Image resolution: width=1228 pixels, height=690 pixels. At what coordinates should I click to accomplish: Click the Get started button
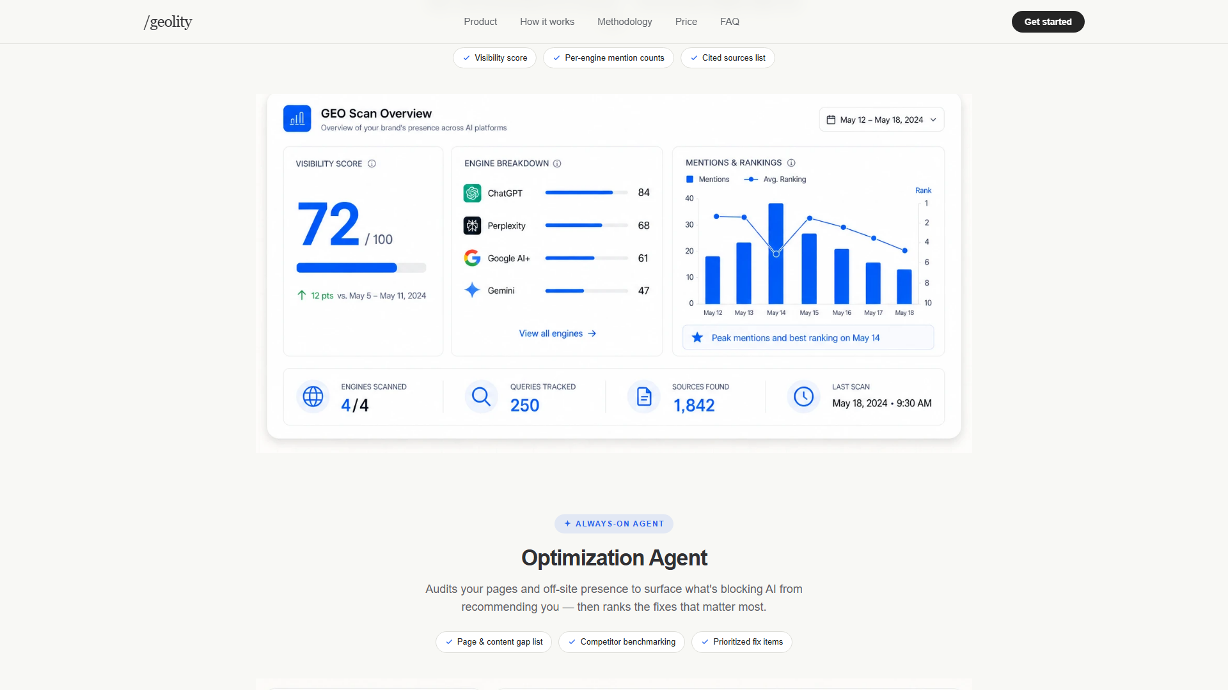tap(1048, 22)
